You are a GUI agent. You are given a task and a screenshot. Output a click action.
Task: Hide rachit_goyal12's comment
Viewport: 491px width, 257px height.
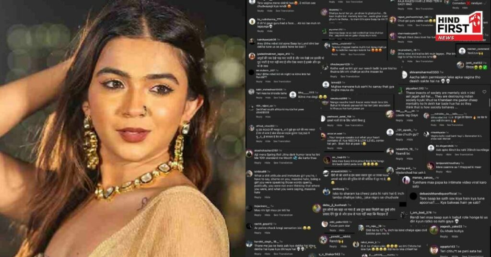268,233
